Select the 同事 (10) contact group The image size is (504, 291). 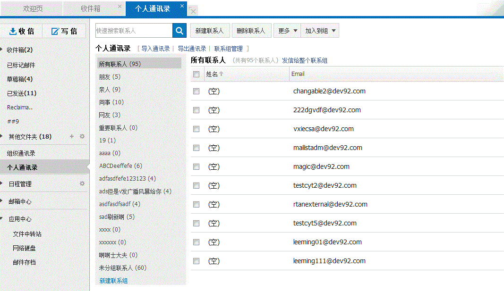pos(111,102)
